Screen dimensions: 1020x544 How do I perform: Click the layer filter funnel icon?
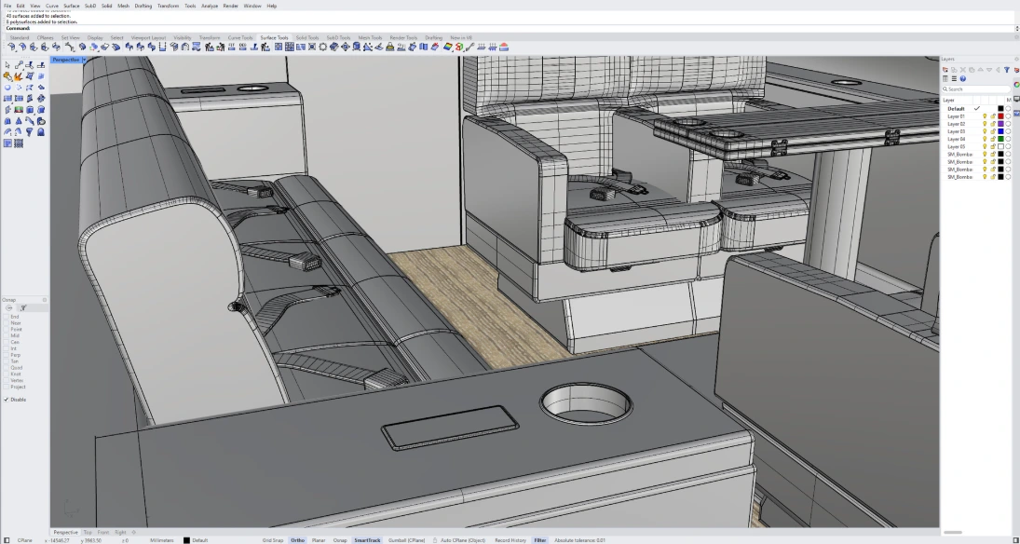coord(1006,70)
